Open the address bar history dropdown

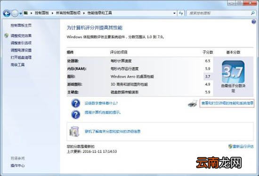174,13
